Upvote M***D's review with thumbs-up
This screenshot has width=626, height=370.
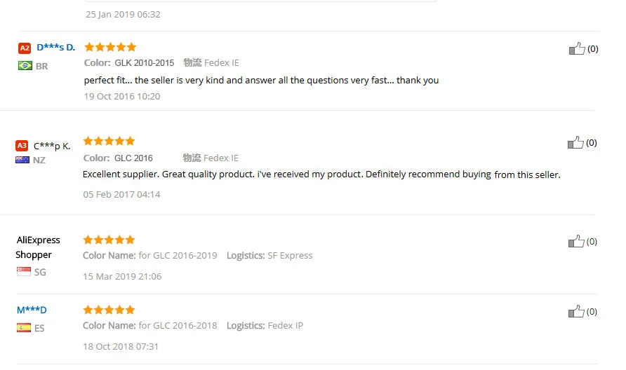576,311
